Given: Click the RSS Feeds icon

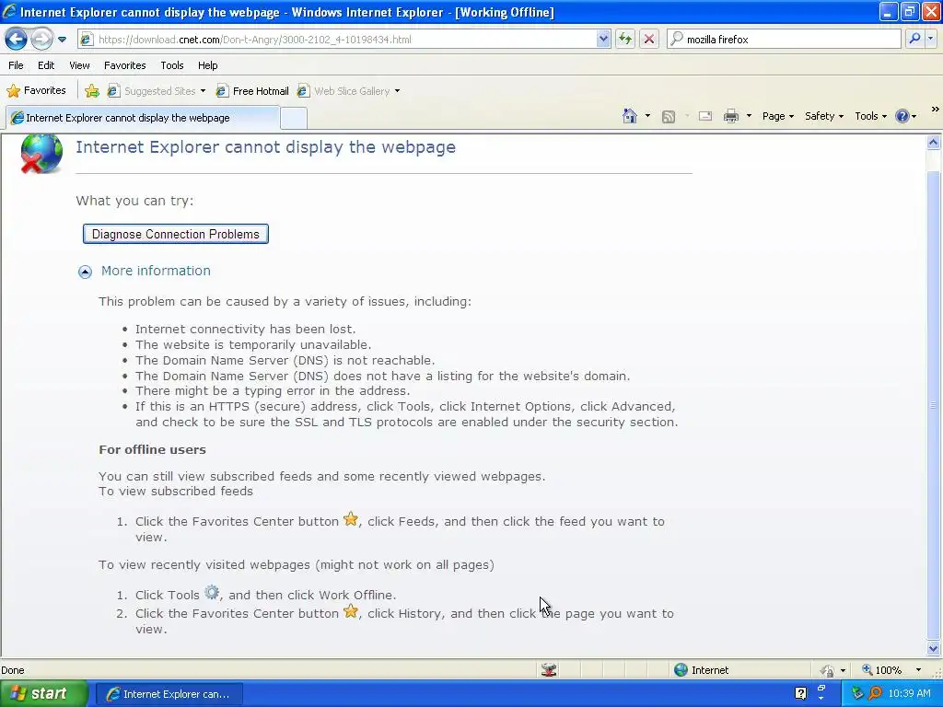Looking at the screenshot, I should 669,117.
